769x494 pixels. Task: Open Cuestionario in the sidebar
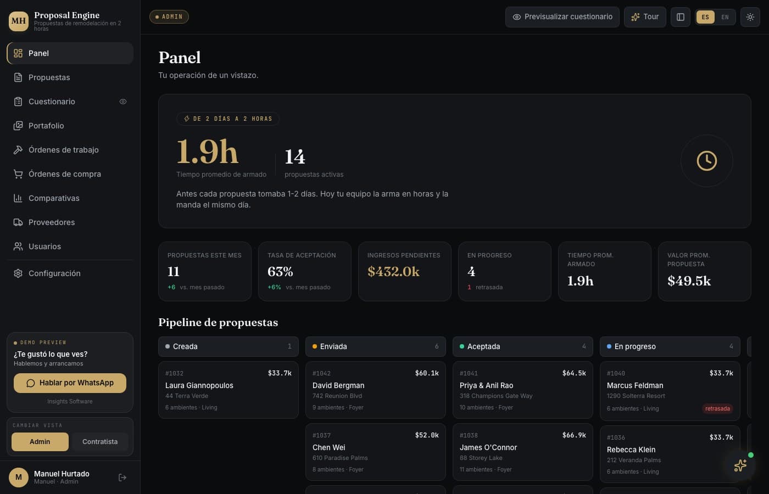(x=70, y=102)
